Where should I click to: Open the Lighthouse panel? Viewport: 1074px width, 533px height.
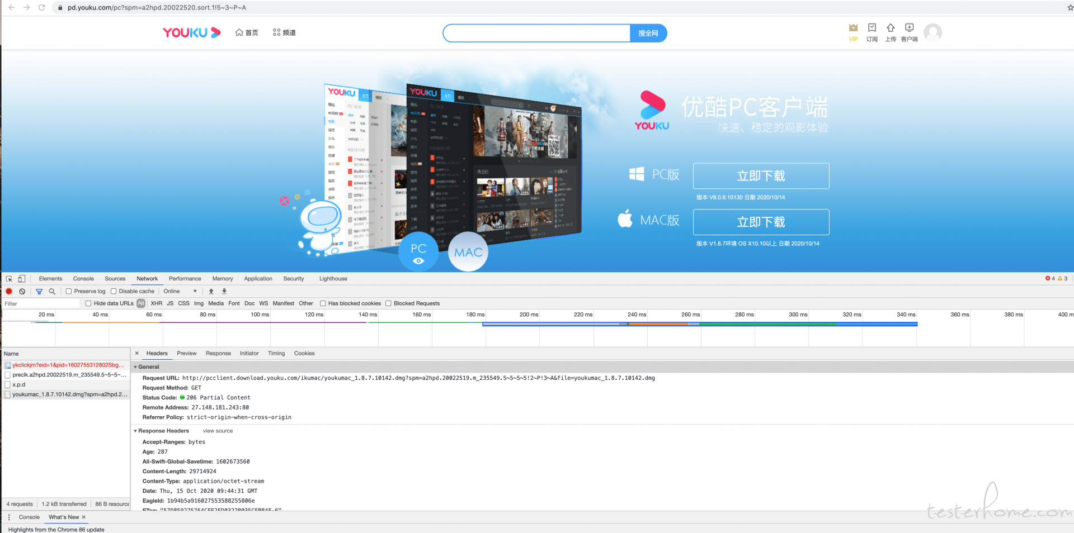point(333,278)
